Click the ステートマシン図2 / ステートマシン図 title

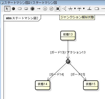[x=30, y=3]
